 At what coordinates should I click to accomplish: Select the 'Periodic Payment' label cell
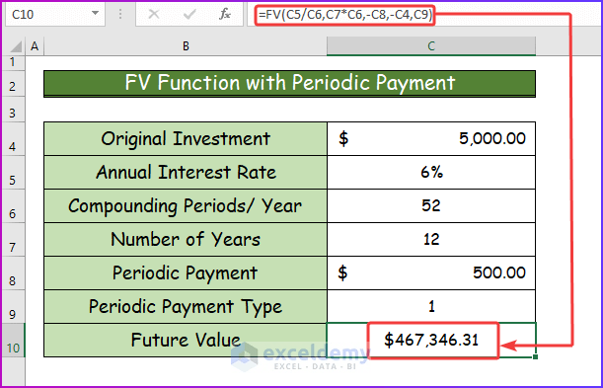click(x=186, y=272)
